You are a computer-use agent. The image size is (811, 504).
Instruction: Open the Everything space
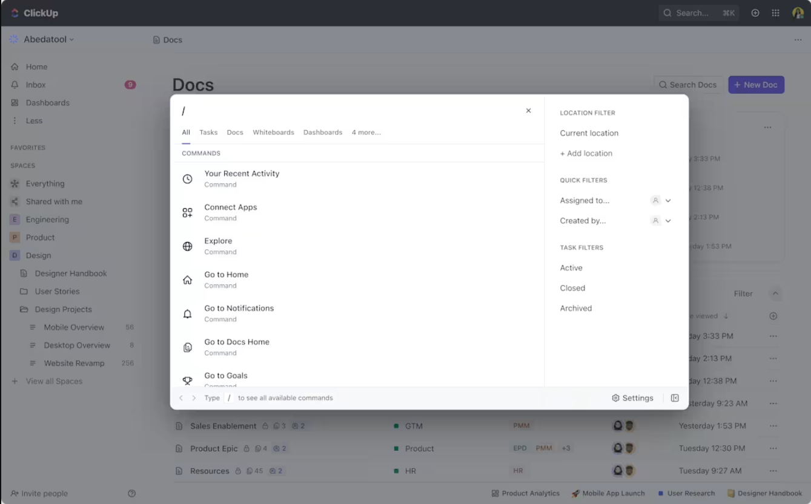point(45,183)
